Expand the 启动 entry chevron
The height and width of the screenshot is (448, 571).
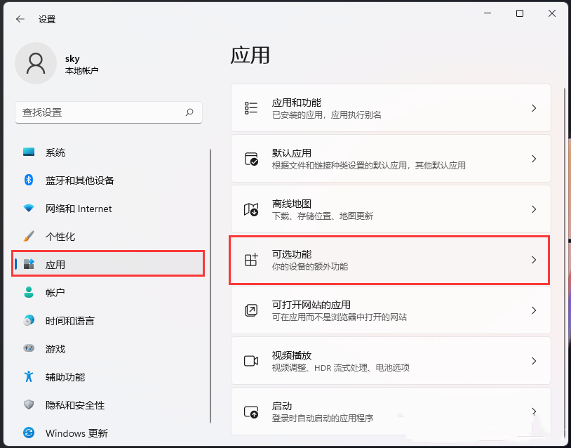tap(532, 411)
